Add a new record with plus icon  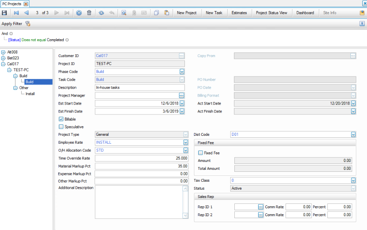pyautogui.click(x=79, y=13)
